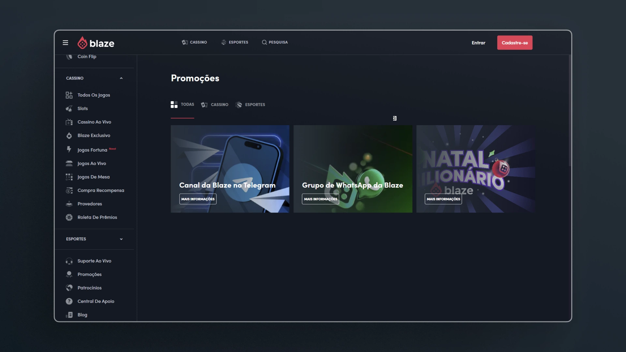This screenshot has width=626, height=352.
Task: Click the Promoções page heading
Action: coord(195,79)
